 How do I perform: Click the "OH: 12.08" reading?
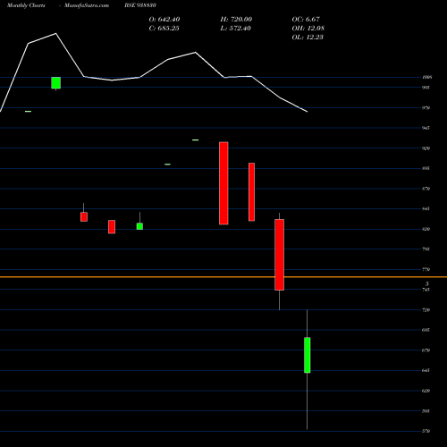tap(308, 29)
